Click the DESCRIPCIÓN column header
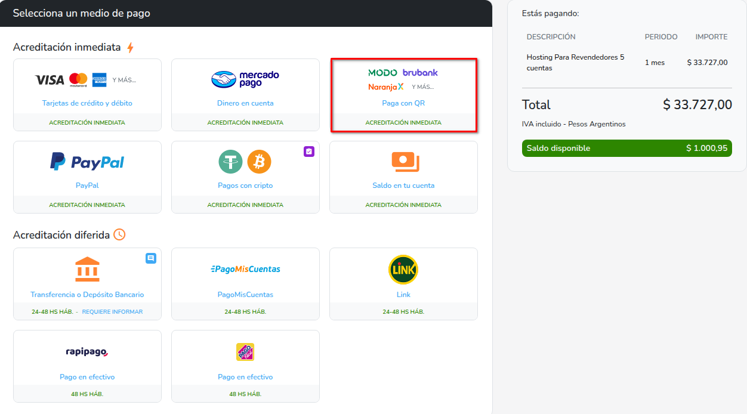 551,37
